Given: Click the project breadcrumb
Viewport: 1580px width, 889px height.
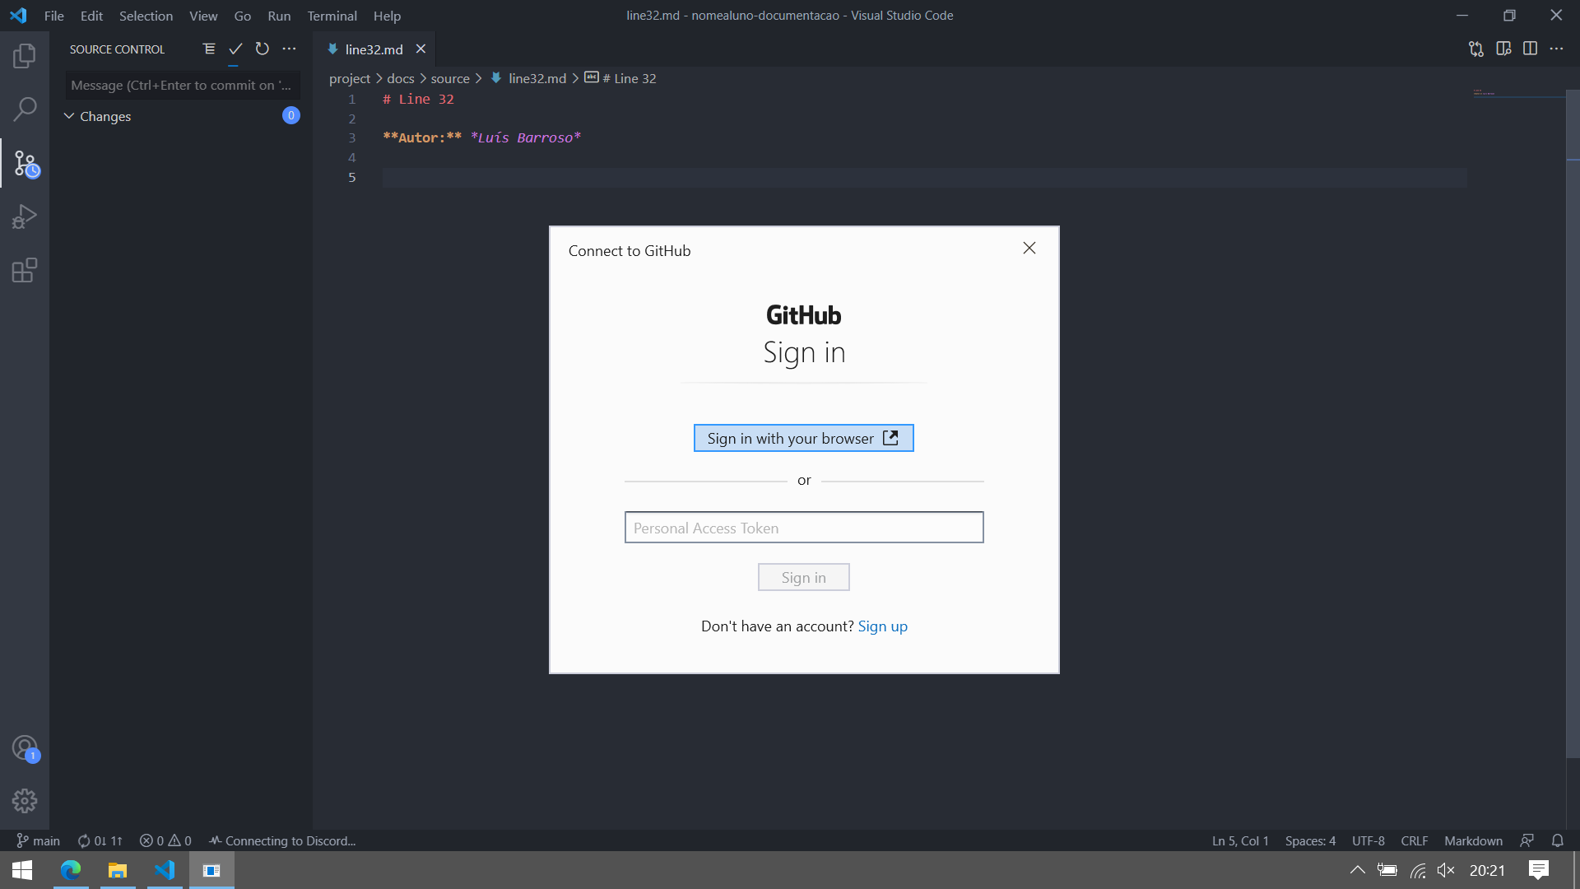Looking at the screenshot, I should coord(350,78).
